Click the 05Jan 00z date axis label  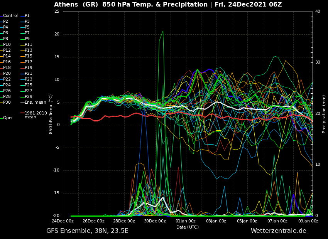247,221
